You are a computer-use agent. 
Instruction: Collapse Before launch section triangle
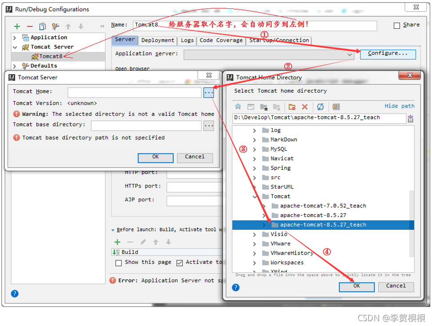point(113,230)
